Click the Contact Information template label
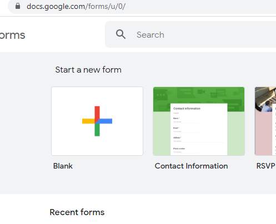Image resolution: width=276 pixels, height=224 pixels. (x=191, y=166)
